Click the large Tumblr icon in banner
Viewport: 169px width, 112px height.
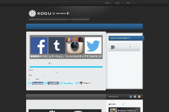[57, 45]
